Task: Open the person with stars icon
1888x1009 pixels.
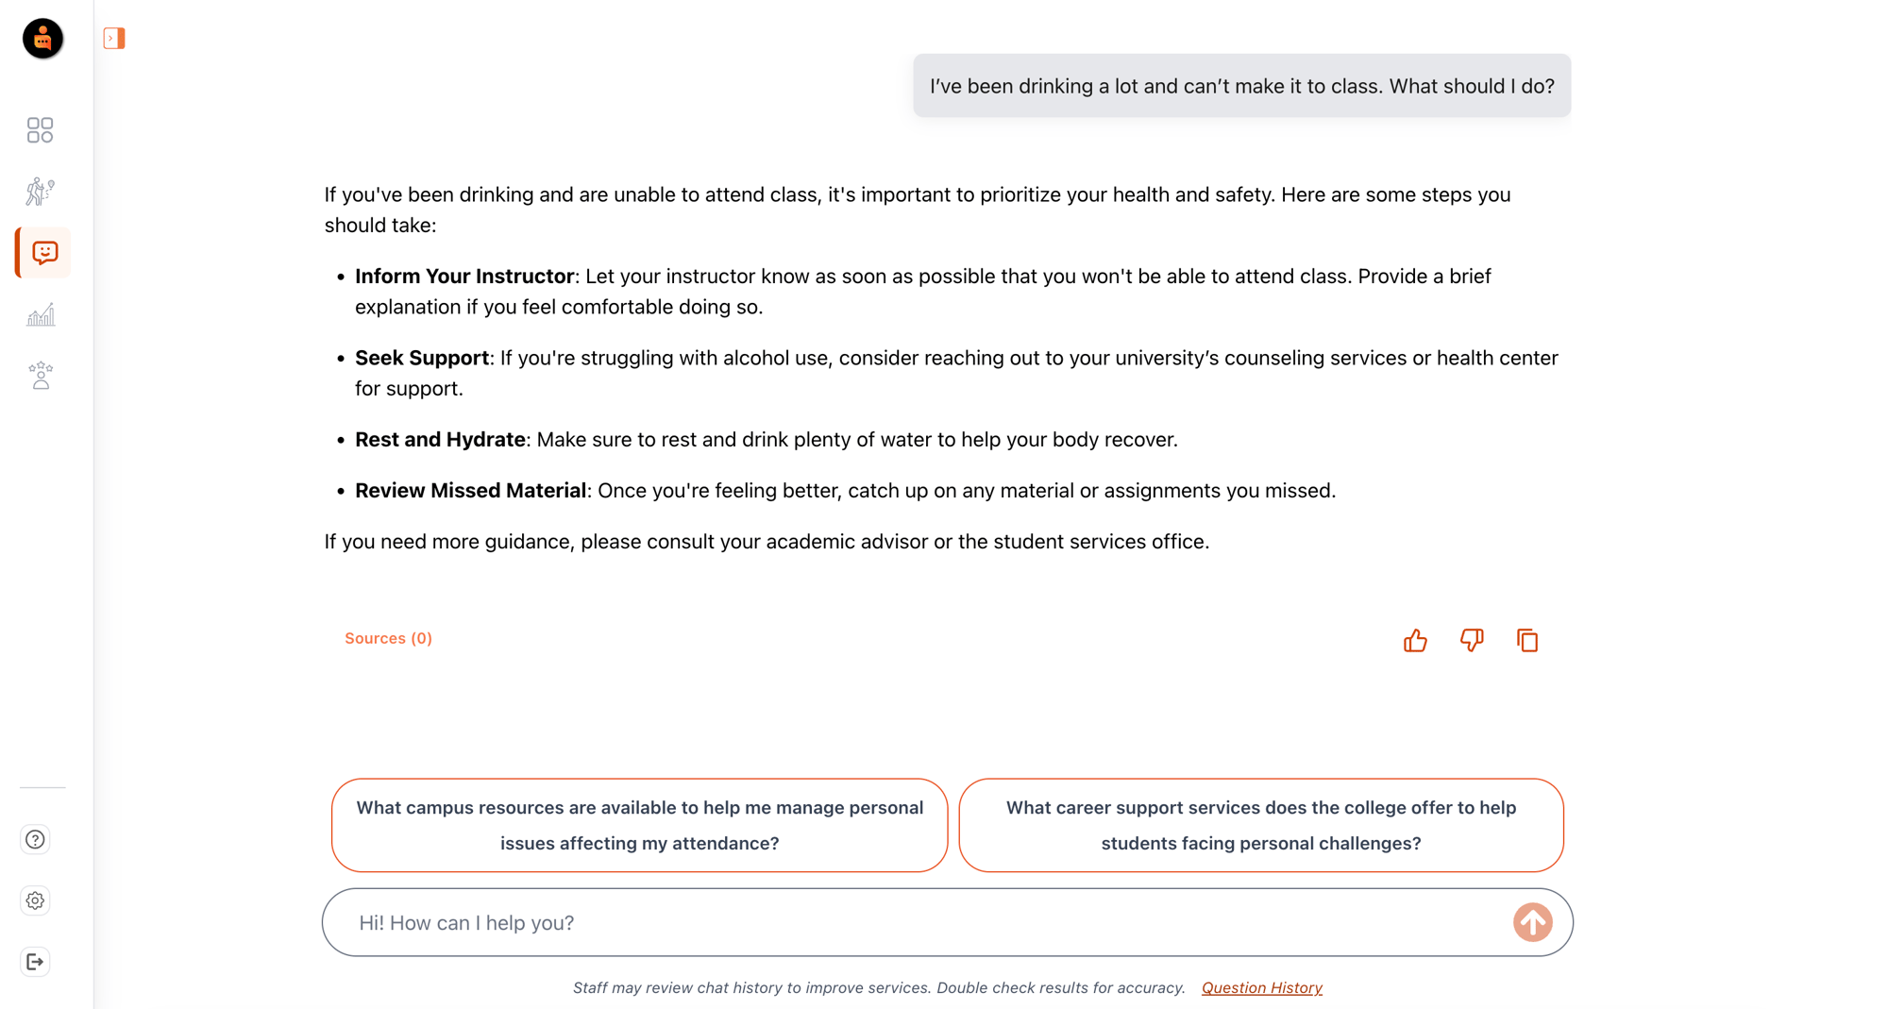Action: 41,376
